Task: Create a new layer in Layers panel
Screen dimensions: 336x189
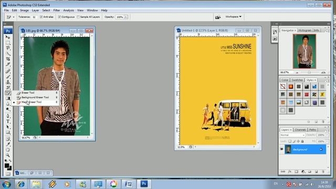Action: click(x=316, y=172)
